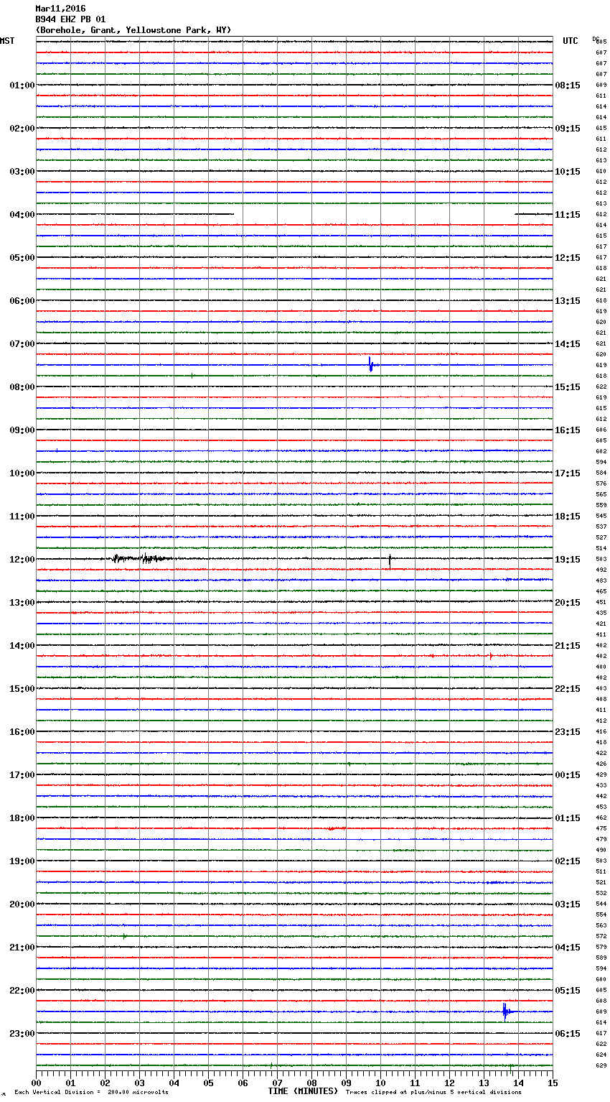610x1102 pixels.
Task: Click the 15 minute axis tick label
Action: tap(553, 1083)
